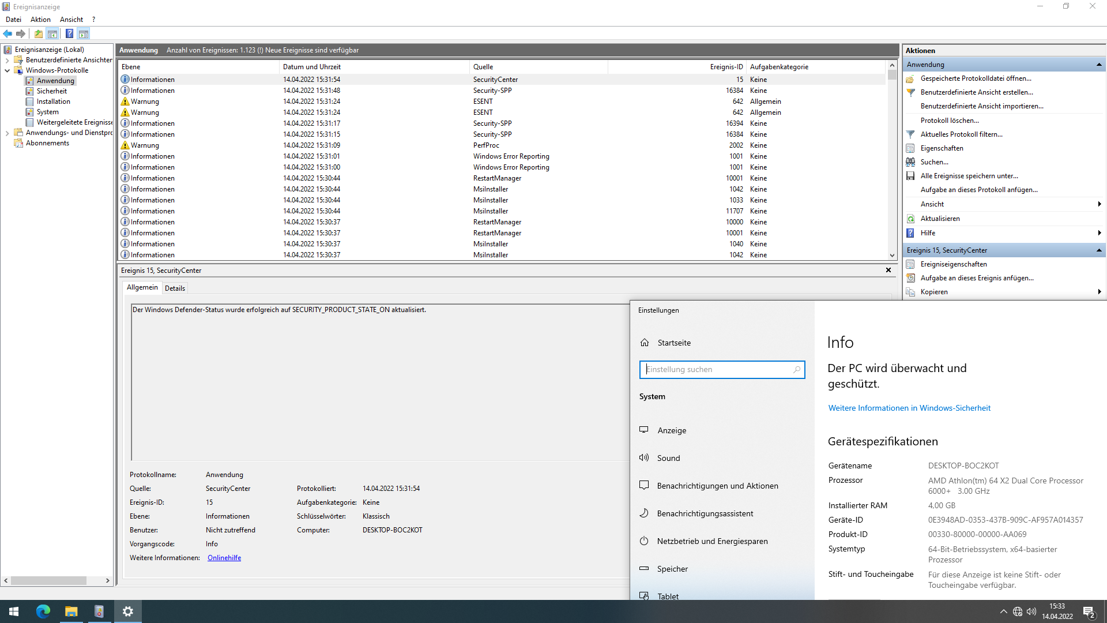Open the 'Aktion' menu
This screenshot has width=1107, height=623.
[40, 19]
